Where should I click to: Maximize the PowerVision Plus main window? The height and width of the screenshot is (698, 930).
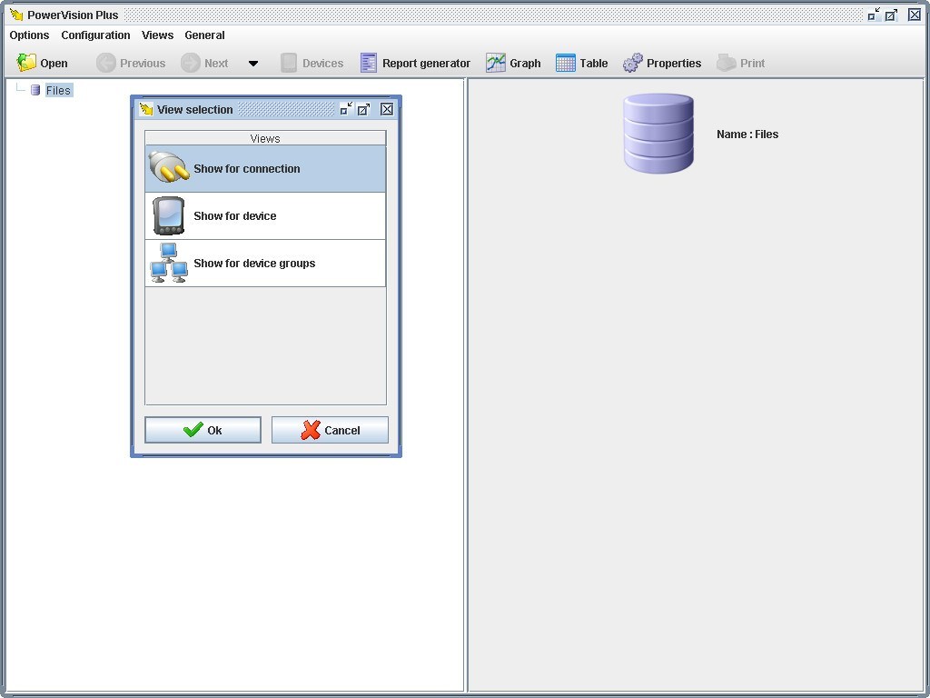892,15
